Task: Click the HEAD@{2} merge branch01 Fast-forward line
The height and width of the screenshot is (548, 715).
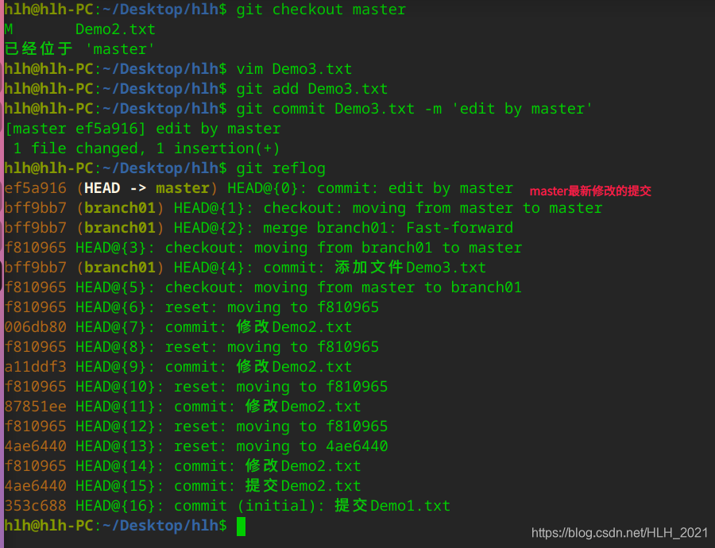Action: coord(258,228)
